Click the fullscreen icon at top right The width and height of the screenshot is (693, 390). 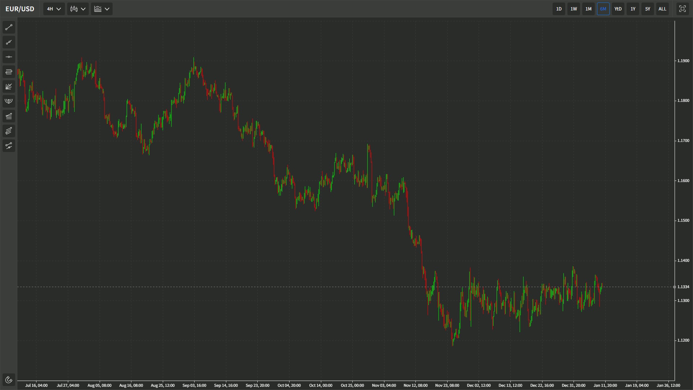[x=682, y=9]
